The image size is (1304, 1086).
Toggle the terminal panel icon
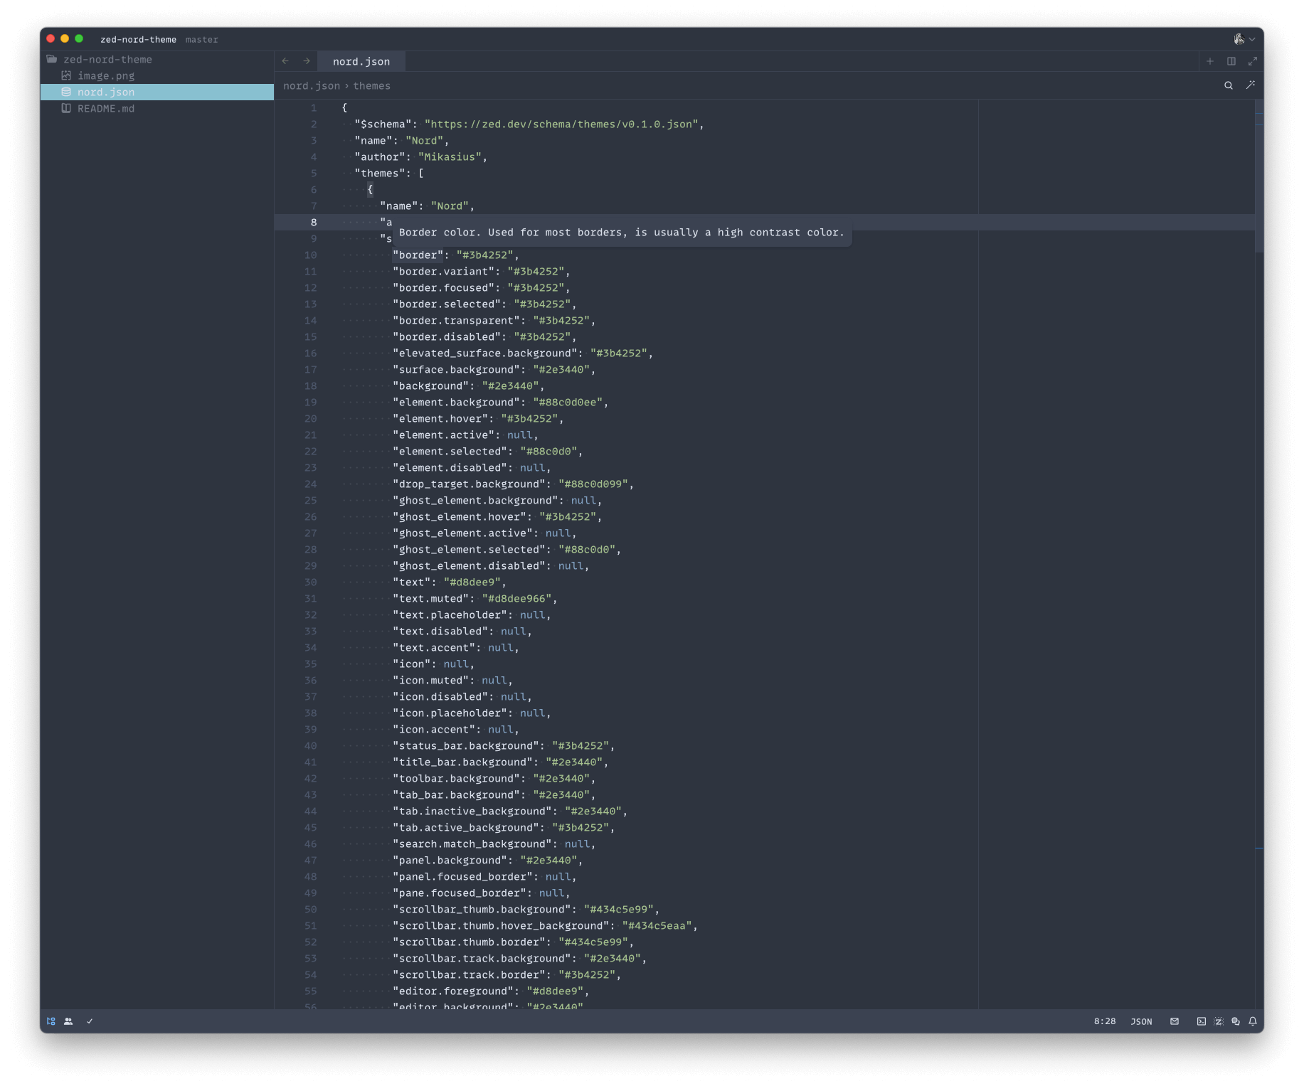pyautogui.click(x=1202, y=1021)
